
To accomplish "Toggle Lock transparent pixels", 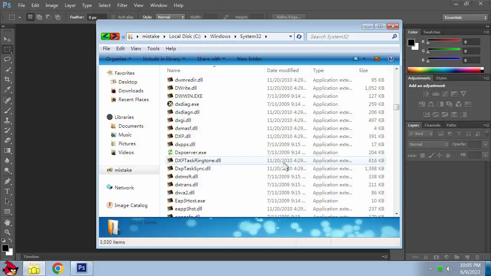I will click(x=422, y=155).
